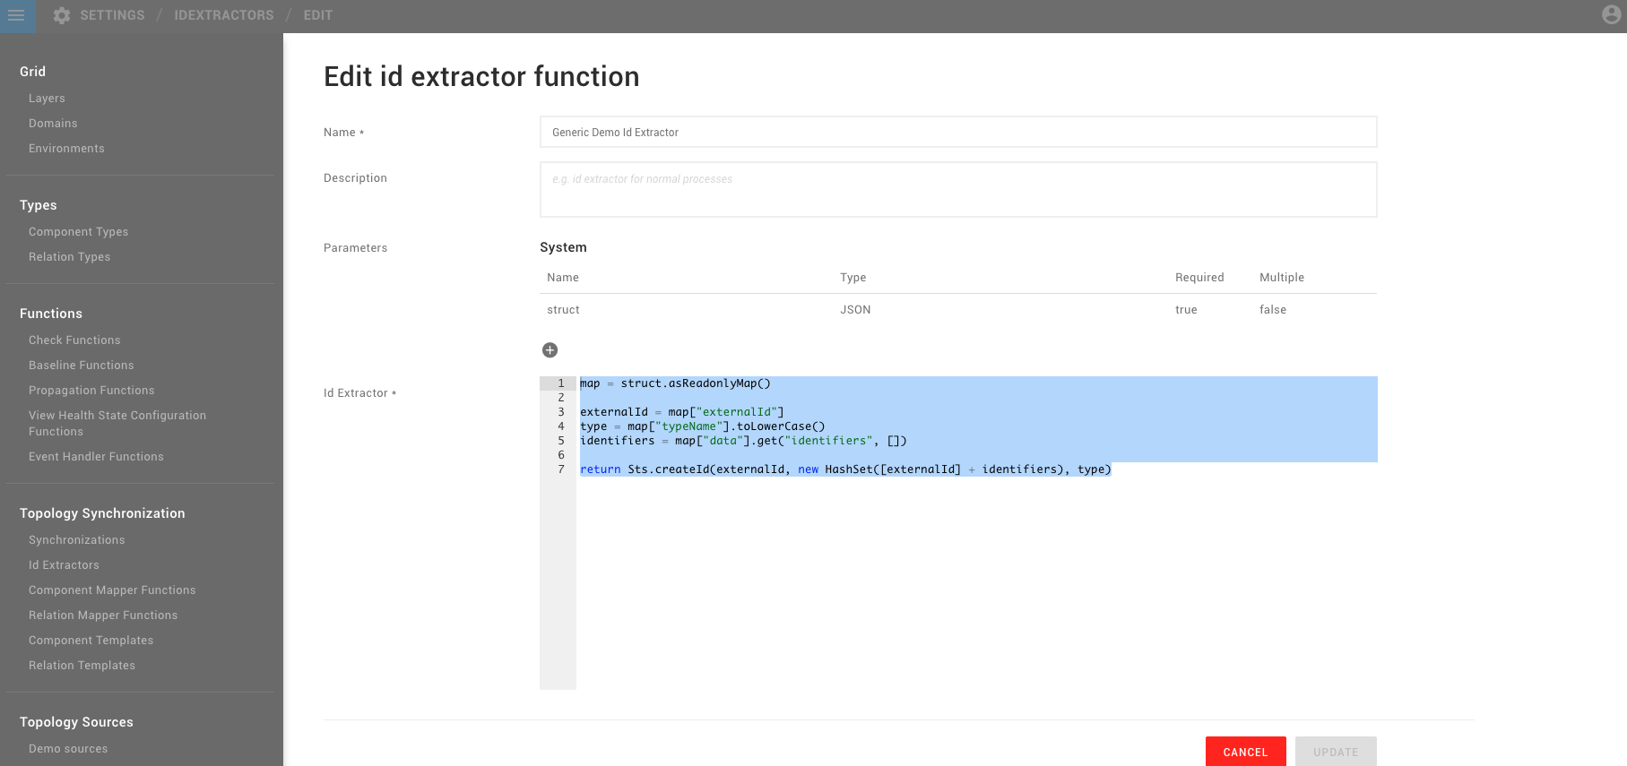Click the 'Required' column header
The height and width of the screenshot is (766, 1627).
pos(1199,278)
